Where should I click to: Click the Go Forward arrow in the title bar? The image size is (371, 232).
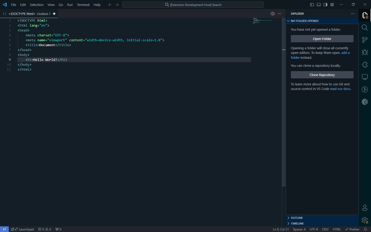(x=117, y=5)
